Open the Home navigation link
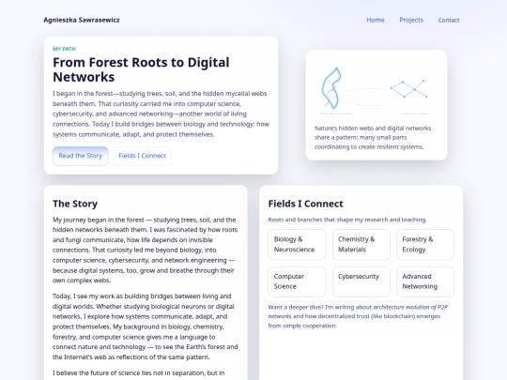This screenshot has height=380, width=507. tap(375, 20)
